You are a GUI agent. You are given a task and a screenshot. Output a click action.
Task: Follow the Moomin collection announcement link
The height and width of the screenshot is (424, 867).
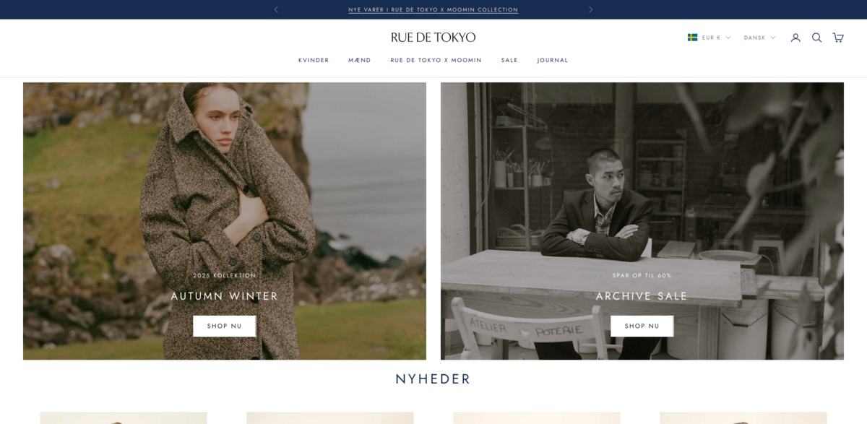click(x=433, y=9)
